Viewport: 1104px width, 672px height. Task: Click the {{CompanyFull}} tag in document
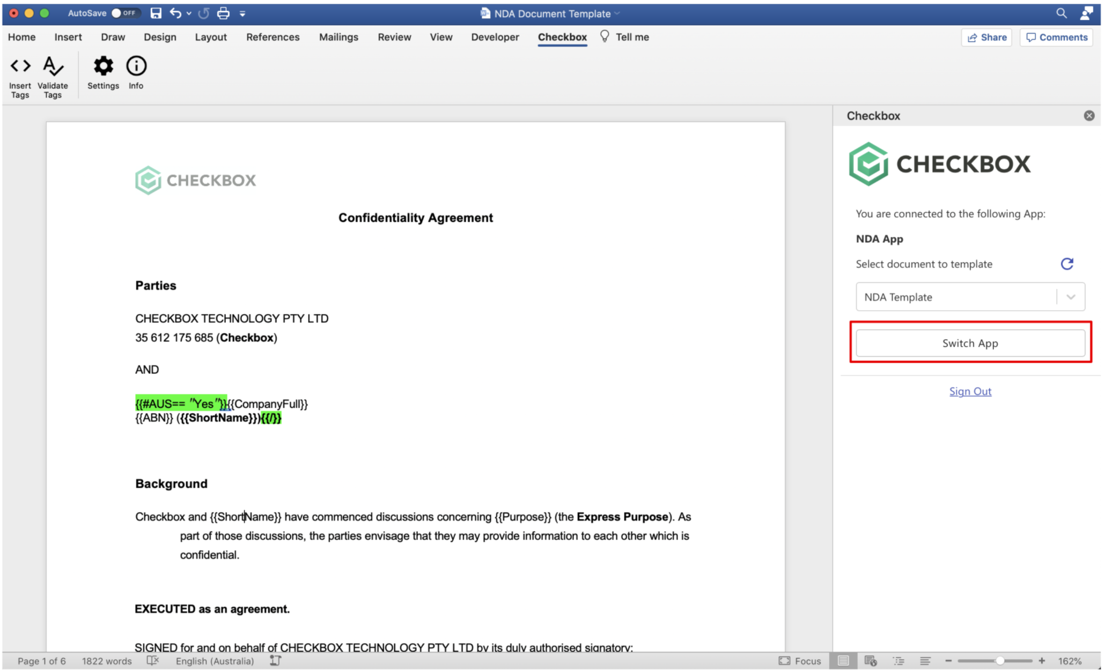tap(268, 404)
